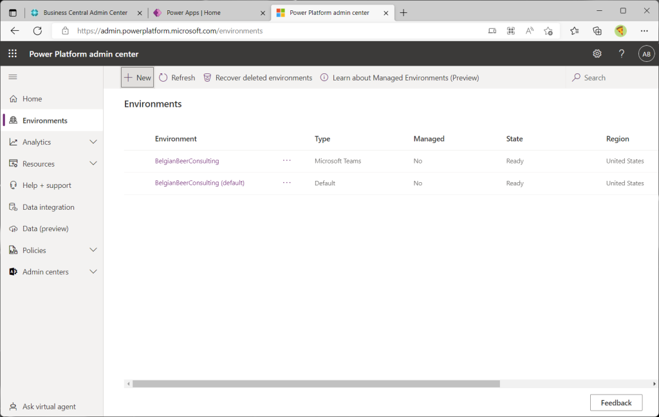Screen dimensions: 659x417
Task: Sort by the Type column header
Action: point(322,139)
